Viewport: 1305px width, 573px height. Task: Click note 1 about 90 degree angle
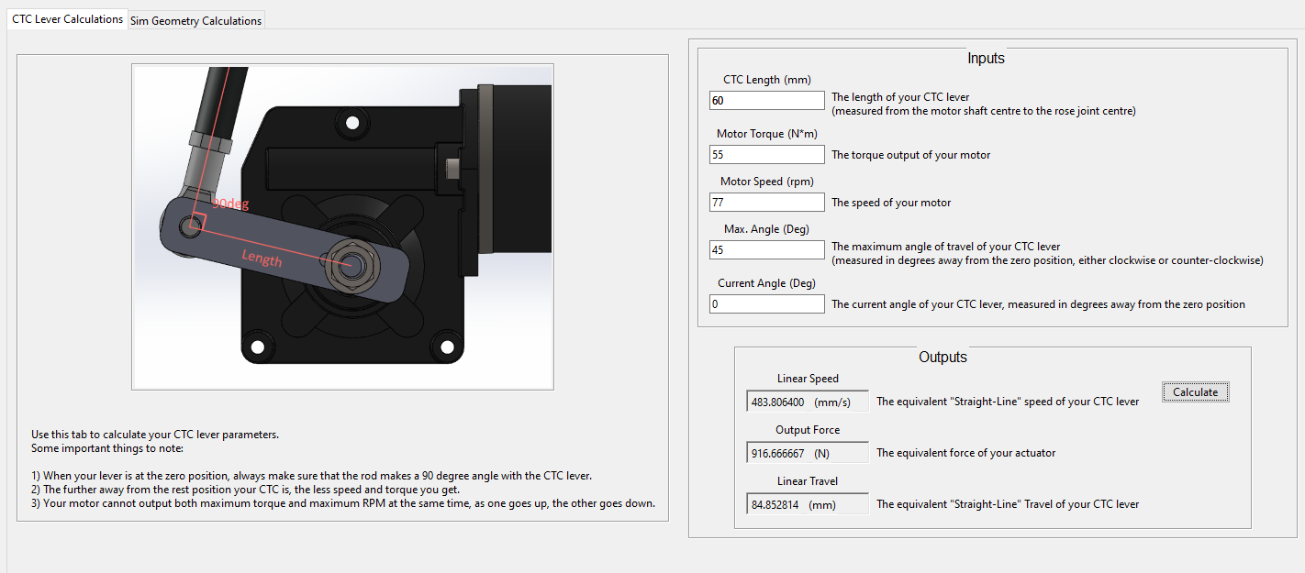click(x=312, y=476)
